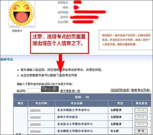Click 预定座位 column header
The height and width of the screenshot is (135, 153).
coord(142,103)
